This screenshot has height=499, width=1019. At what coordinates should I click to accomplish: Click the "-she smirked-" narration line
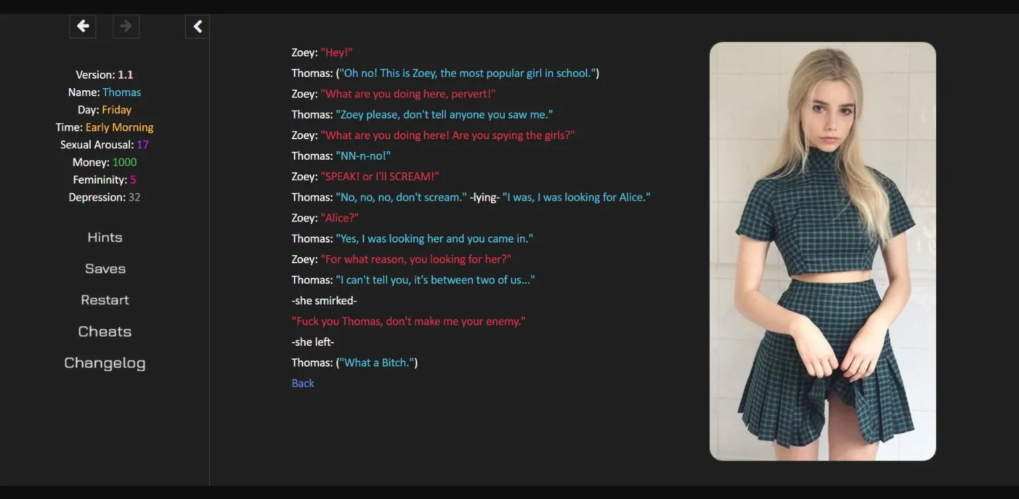coord(324,301)
